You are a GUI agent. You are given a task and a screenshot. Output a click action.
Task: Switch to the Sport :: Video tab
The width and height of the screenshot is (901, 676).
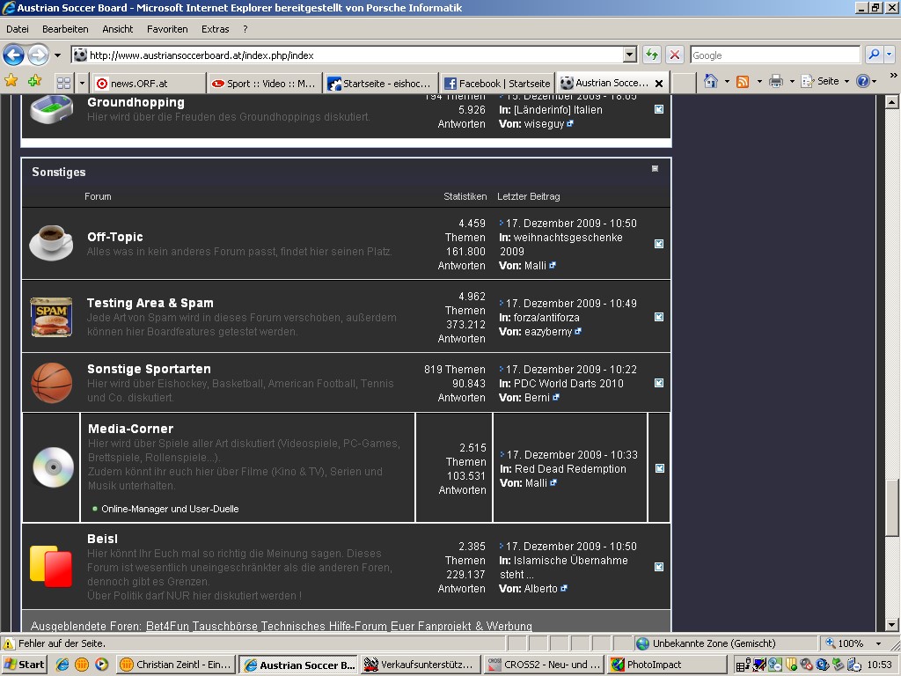pyautogui.click(x=264, y=84)
